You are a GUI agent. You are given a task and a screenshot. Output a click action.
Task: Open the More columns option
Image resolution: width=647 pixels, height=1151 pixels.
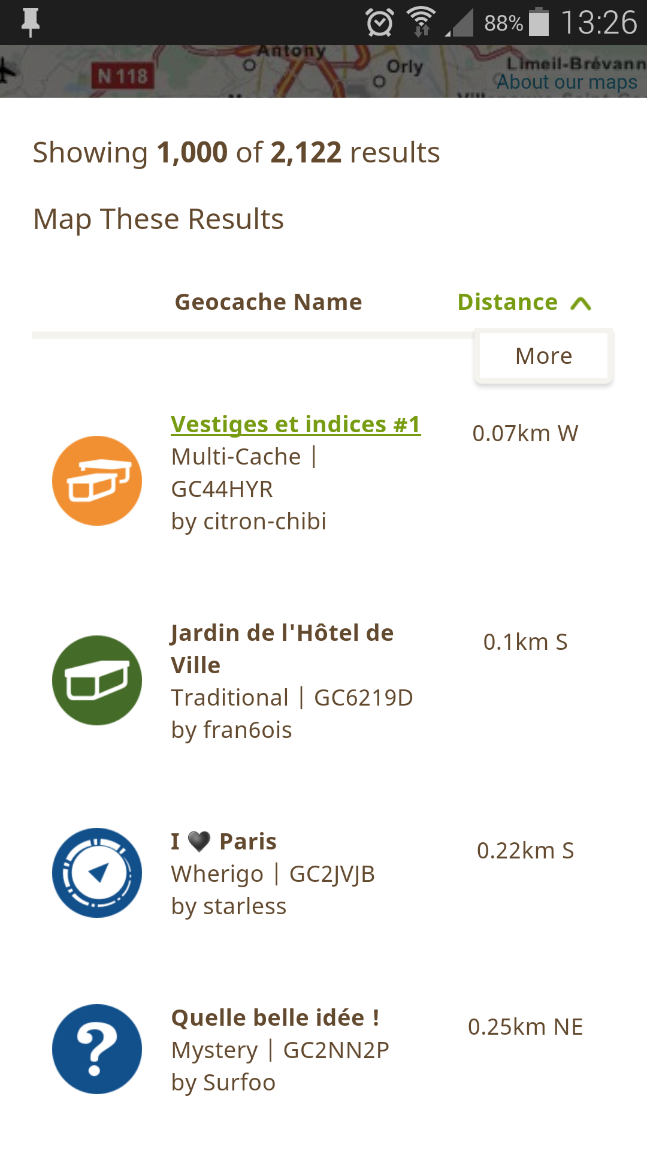543,355
